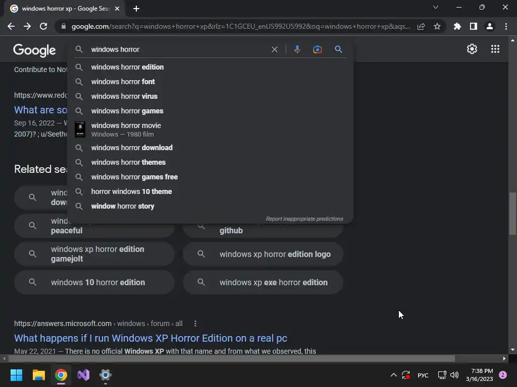Image resolution: width=517 pixels, height=387 pixels.
Task: Open 'What happens if I run Windows XP Horror Edition' result
Action: [x=150, y=338]
